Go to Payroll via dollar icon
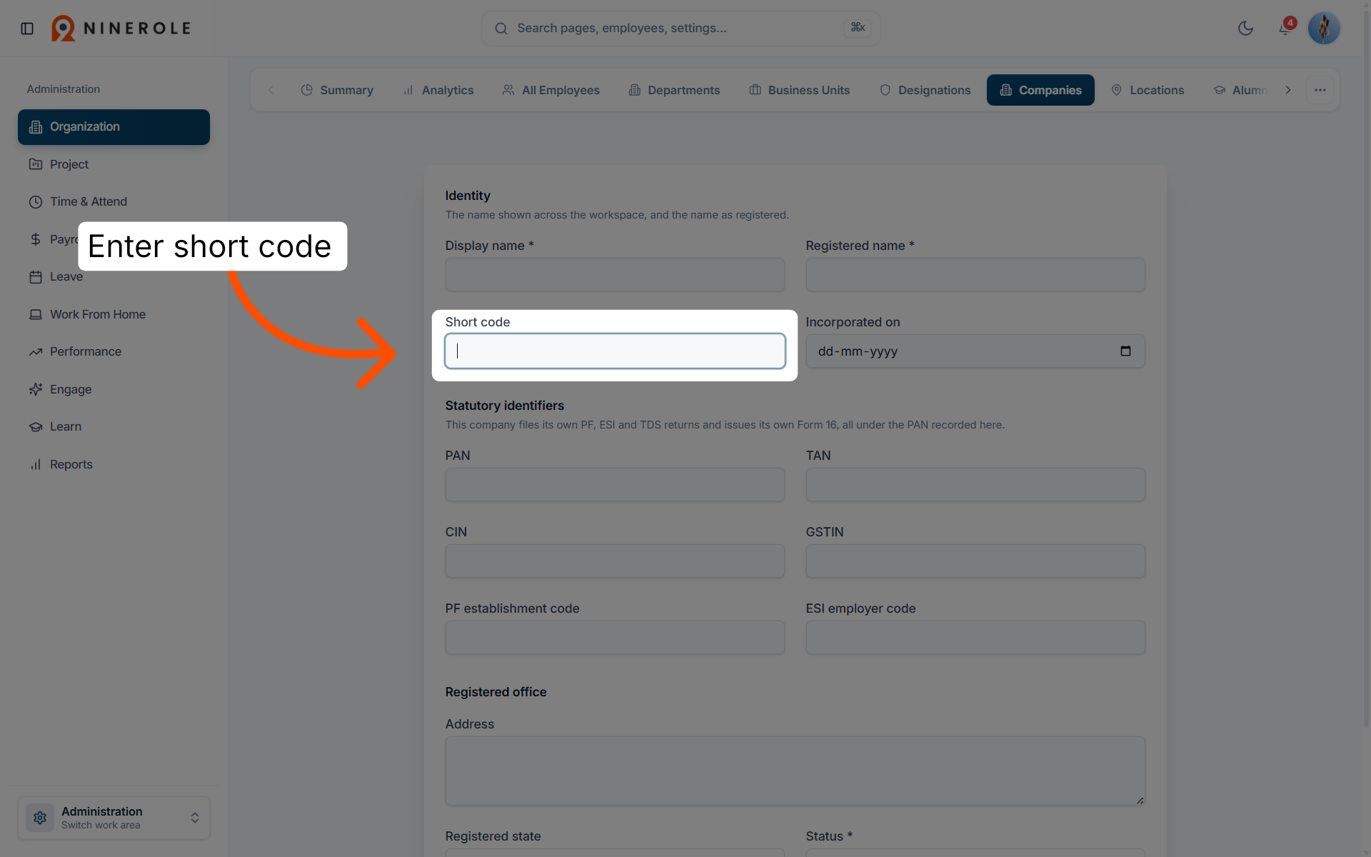 click(x=36, y=239)
